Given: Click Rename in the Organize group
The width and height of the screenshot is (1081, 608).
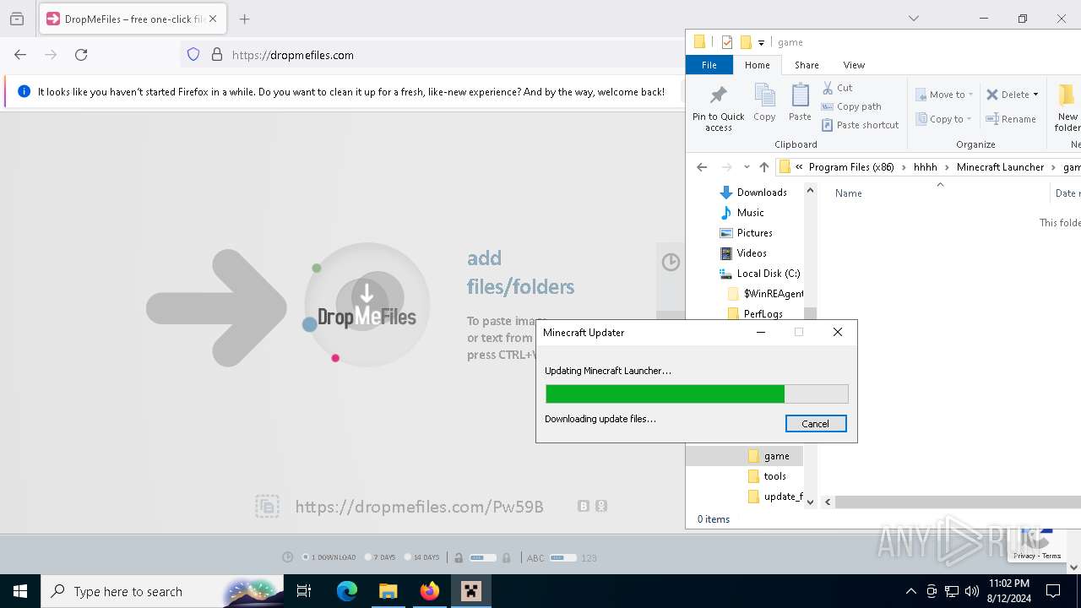Looking at the screenshot, I should (1011, 119).
